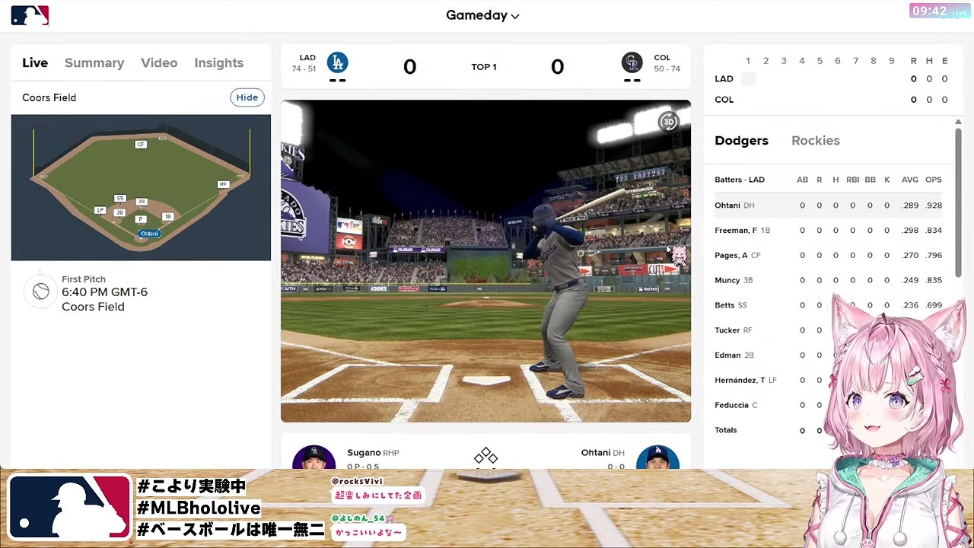Click the bases diamond indicator icon
Screen dimensions: 974x548
pyautogui.click(x=485, y=456)
